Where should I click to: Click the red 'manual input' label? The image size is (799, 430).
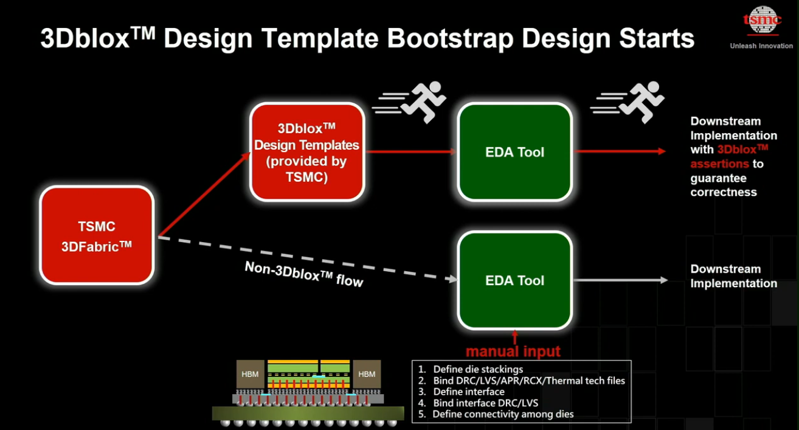click(513, 352)
